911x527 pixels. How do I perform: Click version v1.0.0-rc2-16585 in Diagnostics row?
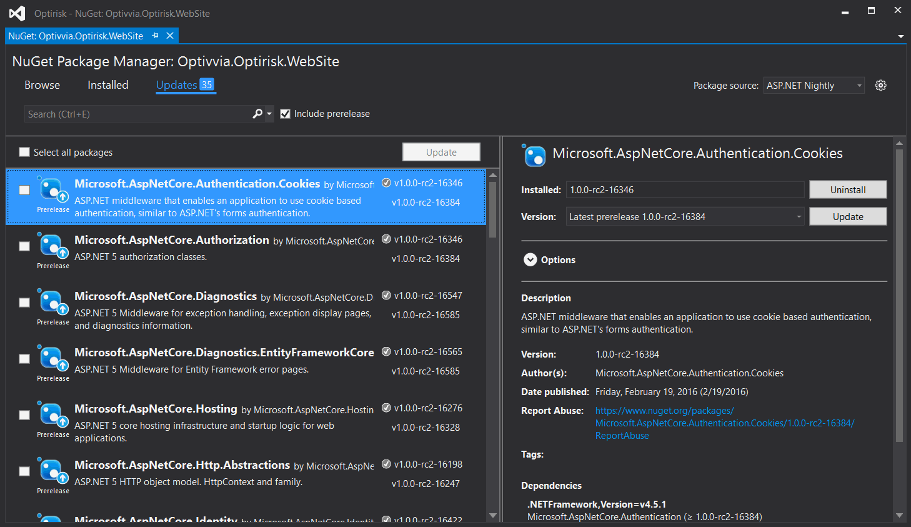[x=426, y=315]
